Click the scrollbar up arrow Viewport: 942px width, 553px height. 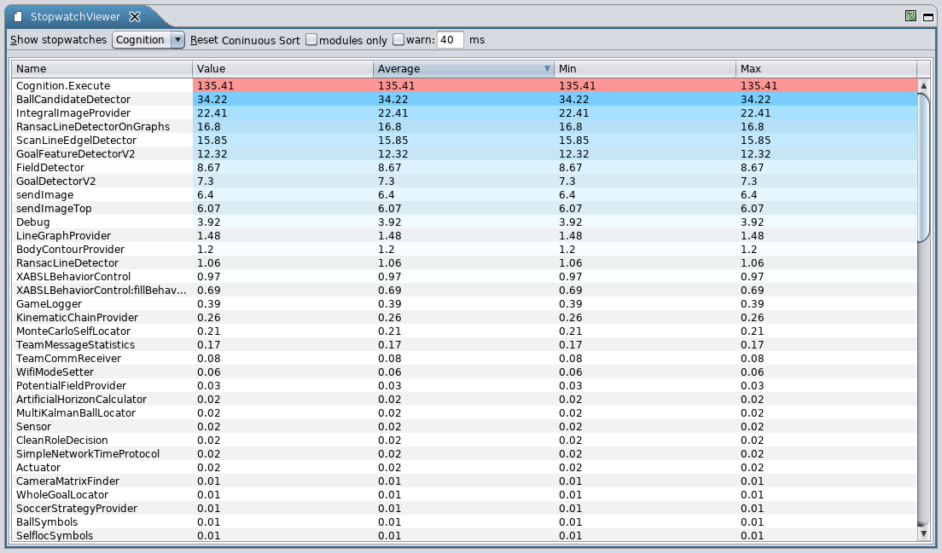coord(922,85)
